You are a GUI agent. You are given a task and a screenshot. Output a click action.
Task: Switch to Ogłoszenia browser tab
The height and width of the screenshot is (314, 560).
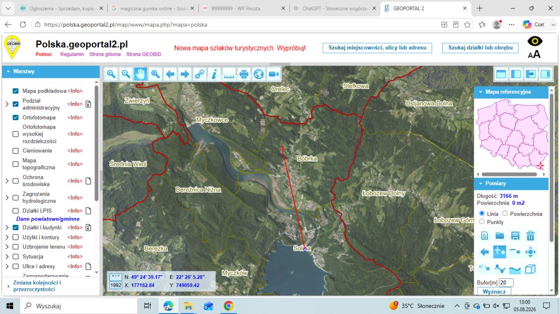[x=61, y=8]
